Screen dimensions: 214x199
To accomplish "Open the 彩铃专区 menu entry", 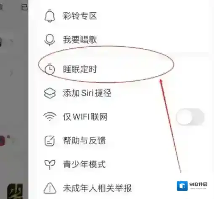I will pyautogui.click(x=80, y=16).
